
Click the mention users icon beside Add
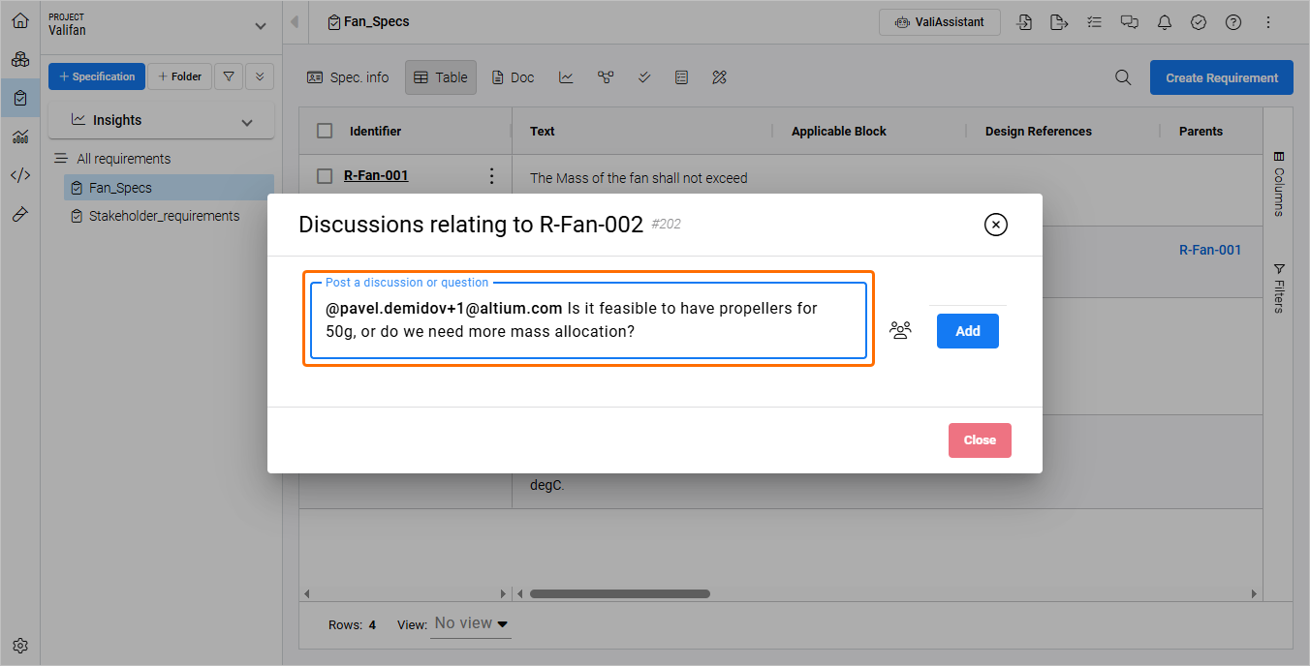pos(900,331)
